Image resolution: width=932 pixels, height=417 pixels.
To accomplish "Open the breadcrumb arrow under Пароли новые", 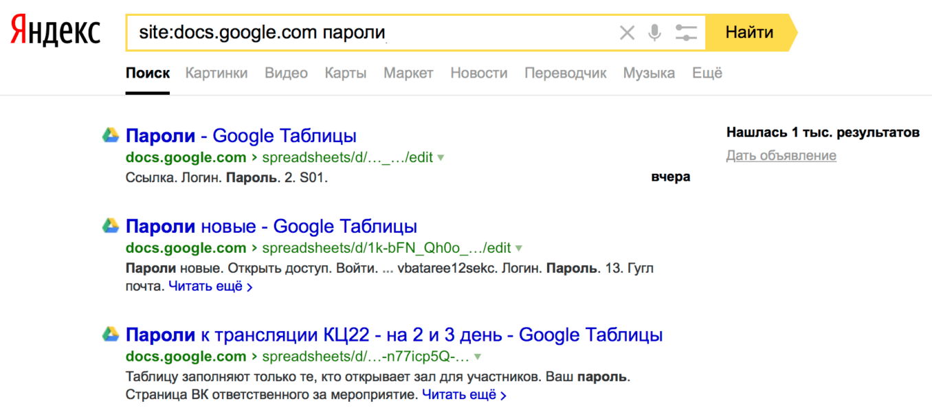I will [519, 249].
